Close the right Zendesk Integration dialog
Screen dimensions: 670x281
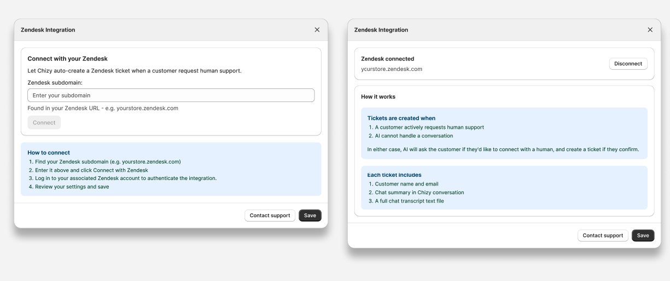650,30
